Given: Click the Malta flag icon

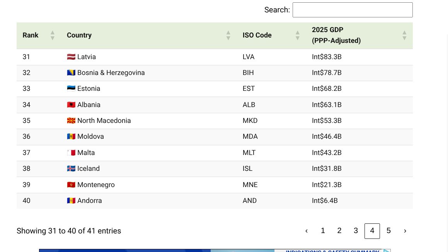Looking at the screenshot, I should (71, 153).
